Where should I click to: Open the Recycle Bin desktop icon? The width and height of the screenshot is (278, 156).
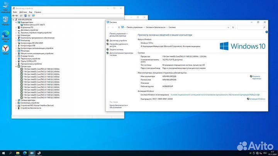[5, 21]
